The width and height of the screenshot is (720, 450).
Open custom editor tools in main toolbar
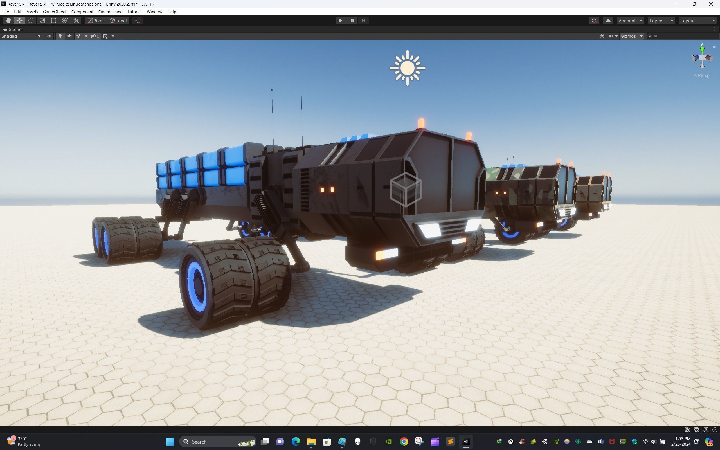76,21
